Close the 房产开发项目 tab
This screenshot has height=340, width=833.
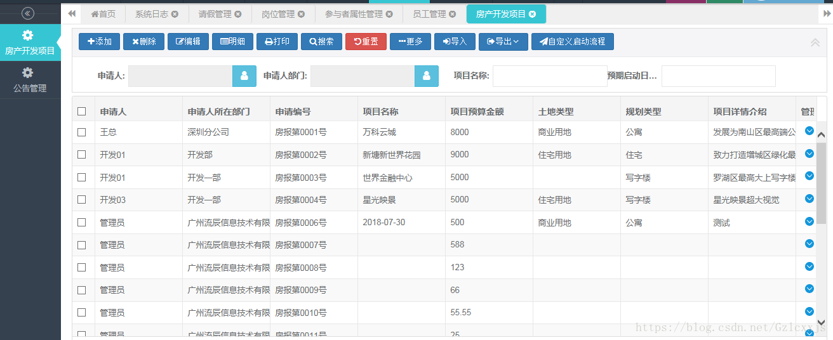(x=532, y=14)
